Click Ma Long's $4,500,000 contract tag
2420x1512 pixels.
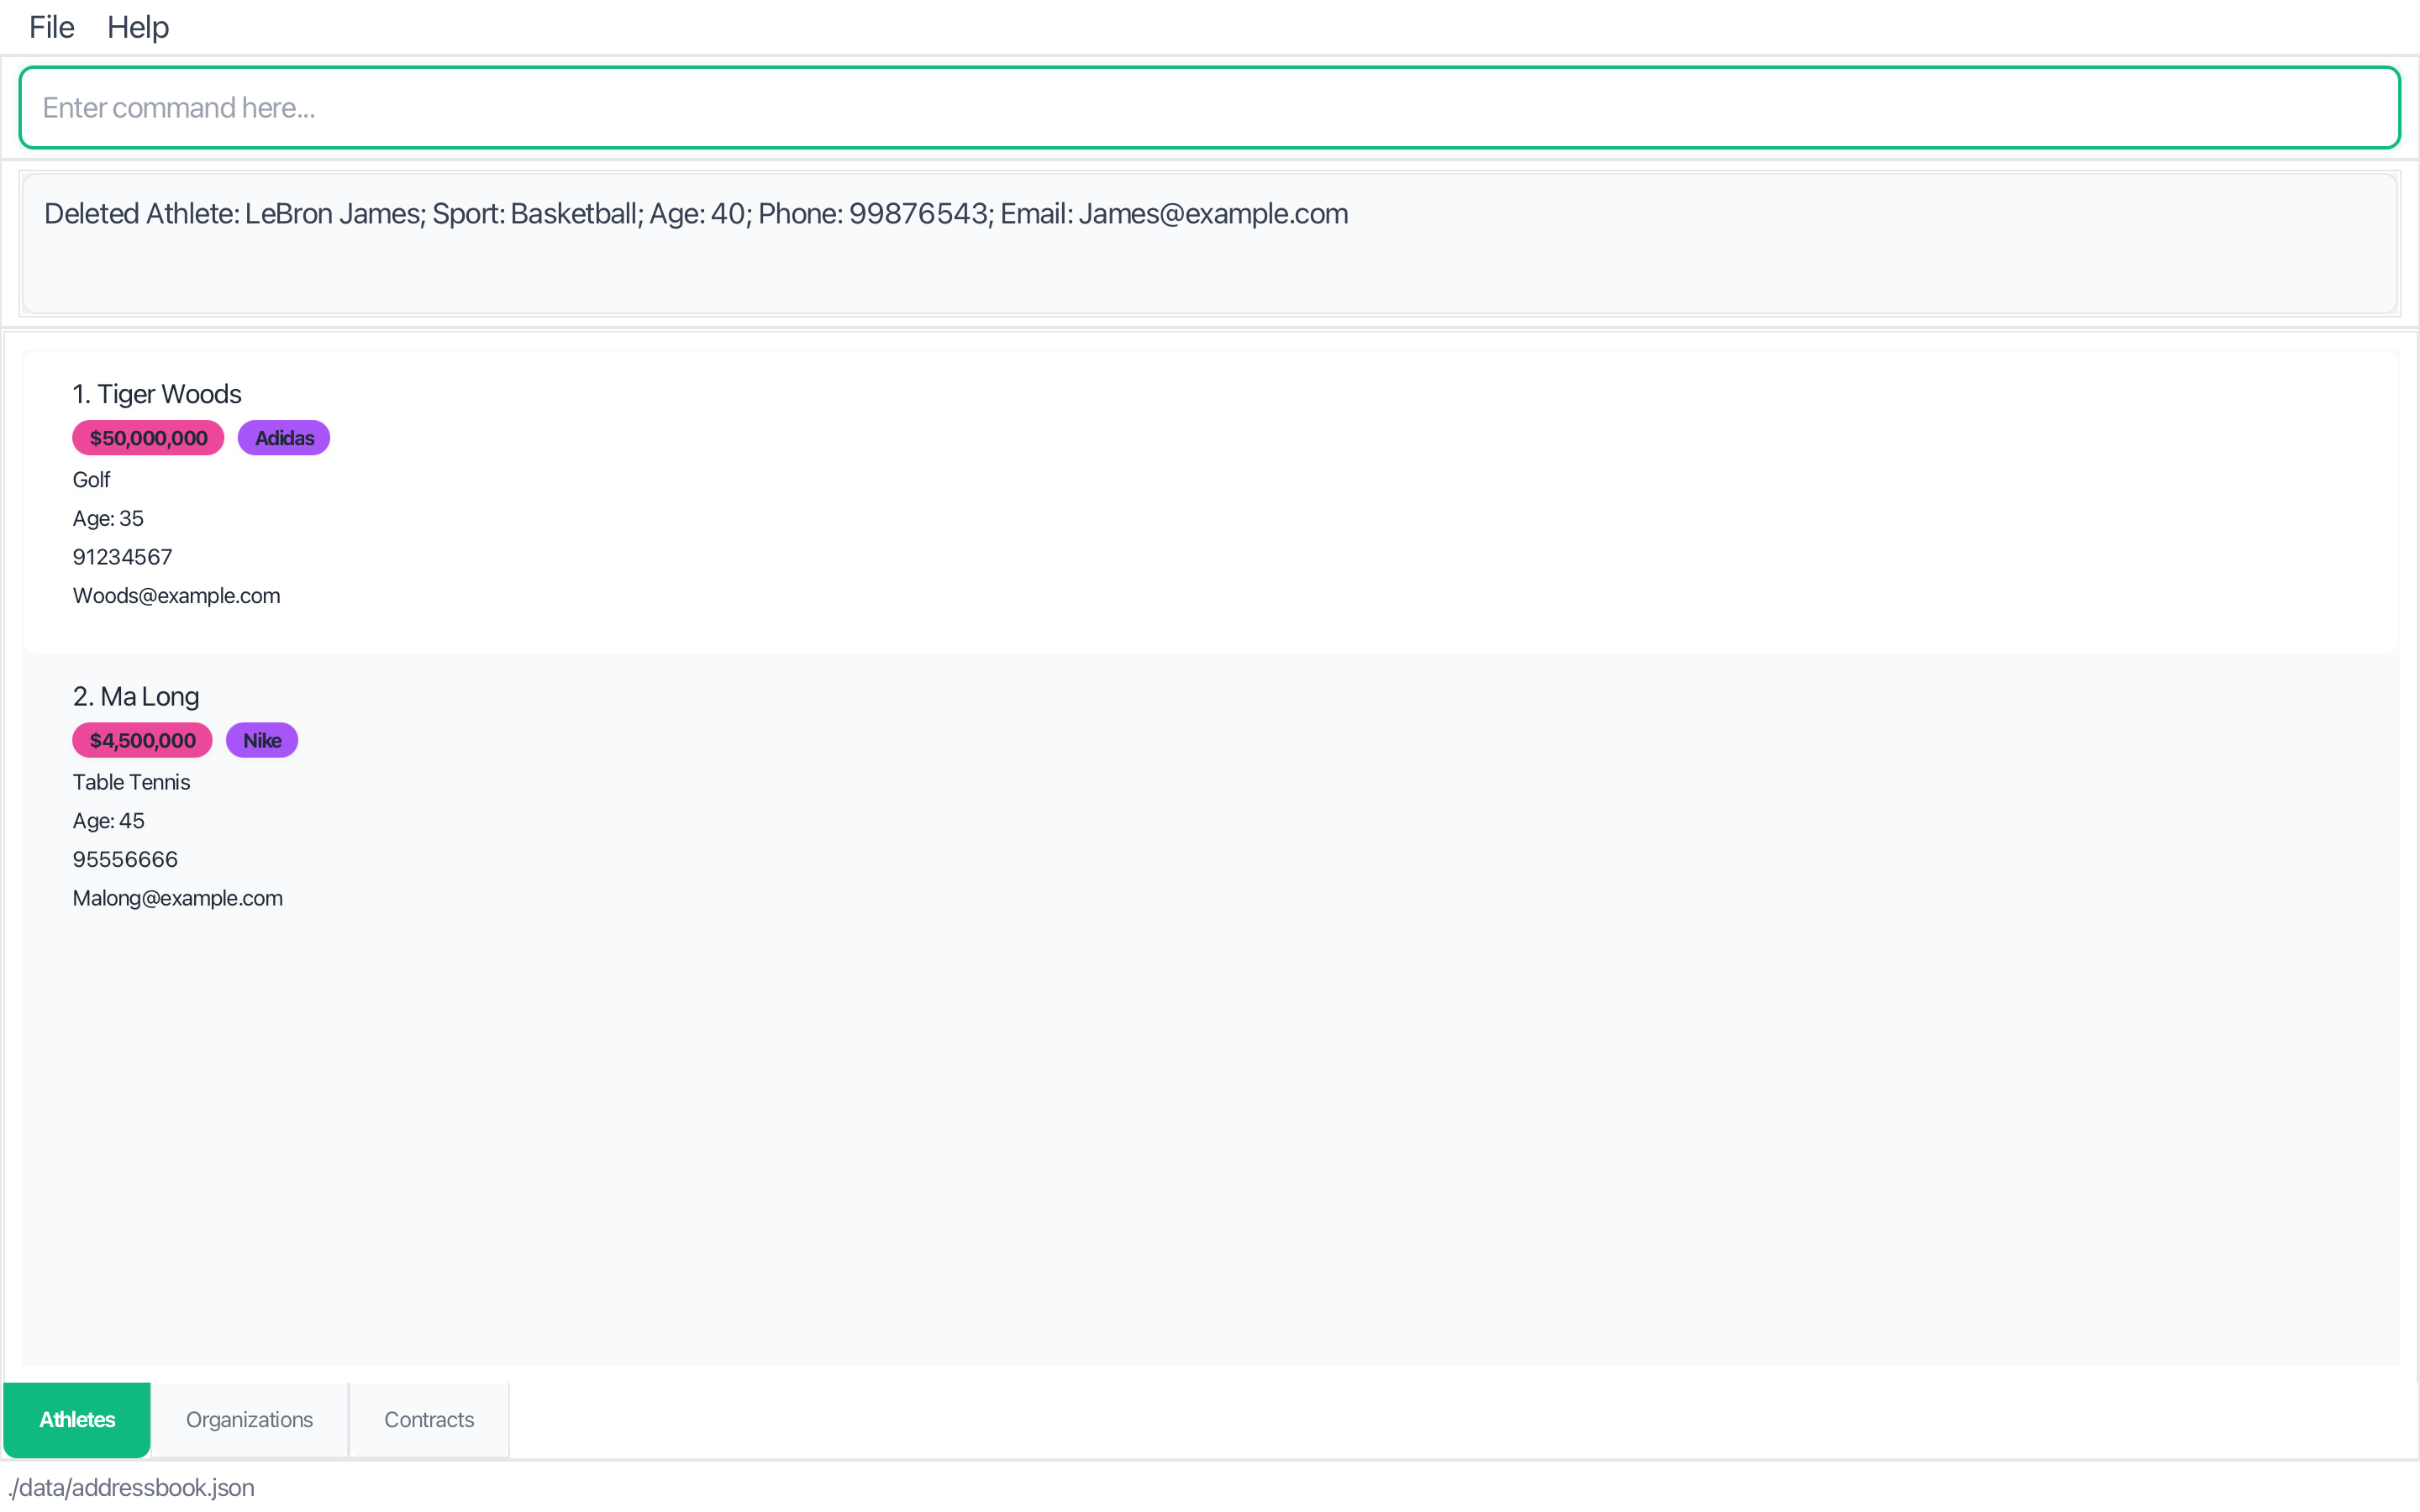142,740
